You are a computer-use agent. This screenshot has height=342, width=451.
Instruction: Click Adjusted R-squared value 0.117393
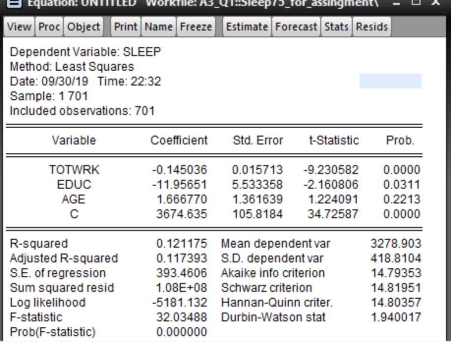pyautogui.click(x=181, y=258)
